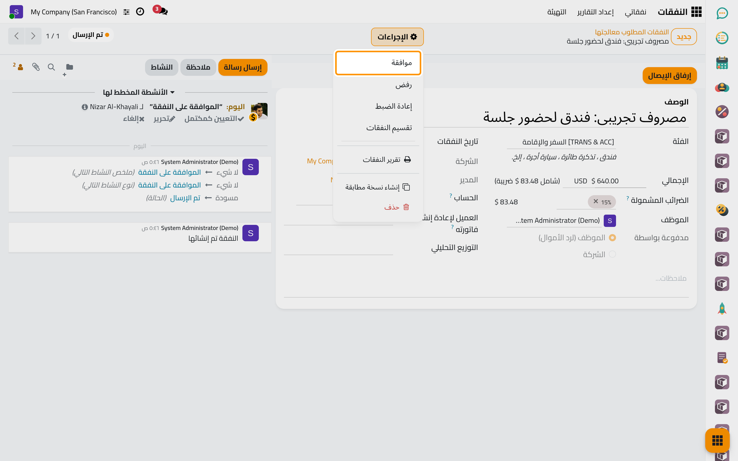Select تقرير النفقات print option
This screenshot has width=738, height=461.
pos(378,159)
